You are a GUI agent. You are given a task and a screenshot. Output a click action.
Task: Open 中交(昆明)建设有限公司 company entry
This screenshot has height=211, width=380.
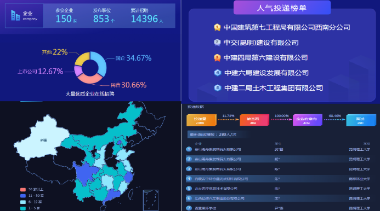(x=261, y=43)
